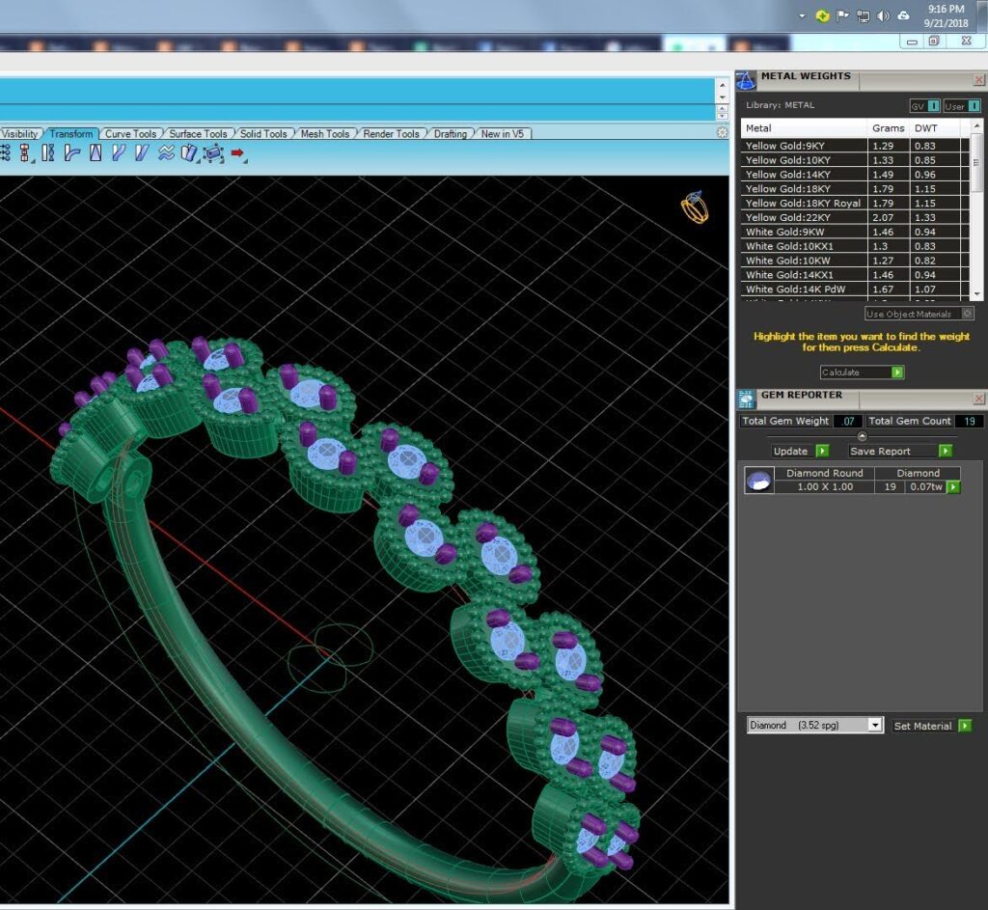Viewport: 988px width, 910px height.
Task: Click the Total Gem Weight value field
Action: pyautogui.click(x=848, y=421)
